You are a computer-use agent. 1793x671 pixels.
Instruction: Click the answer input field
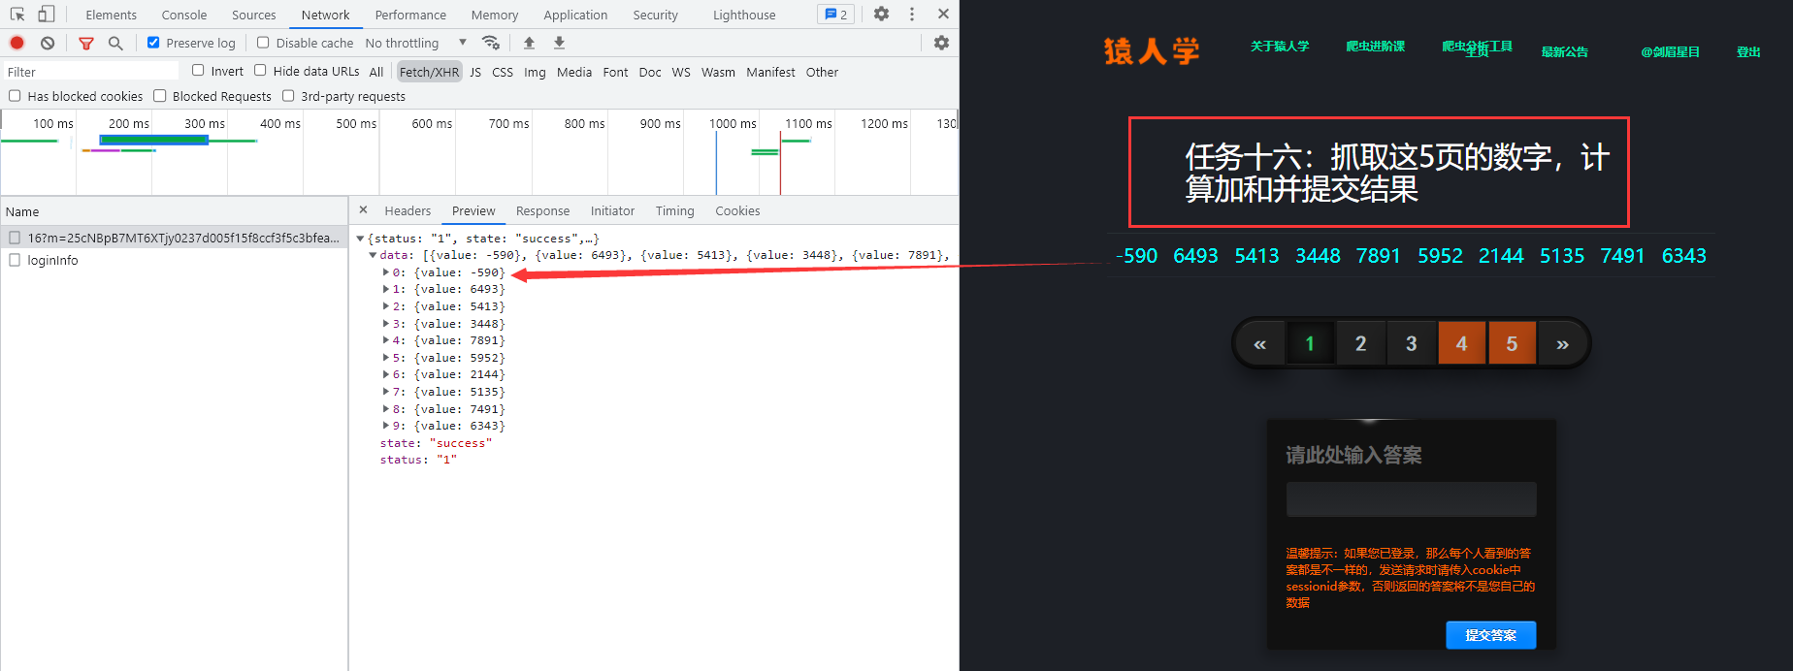tap(1411, 499)
